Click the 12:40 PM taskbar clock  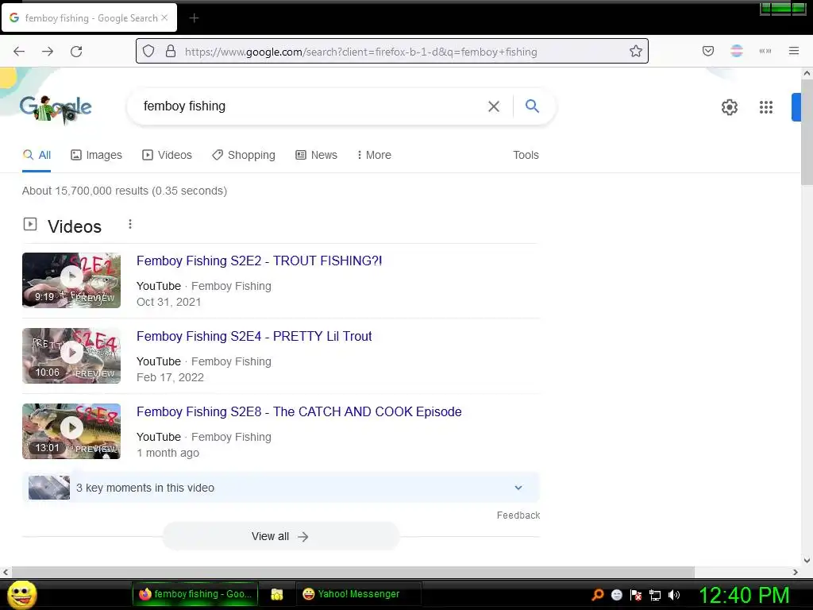point(744,595)
